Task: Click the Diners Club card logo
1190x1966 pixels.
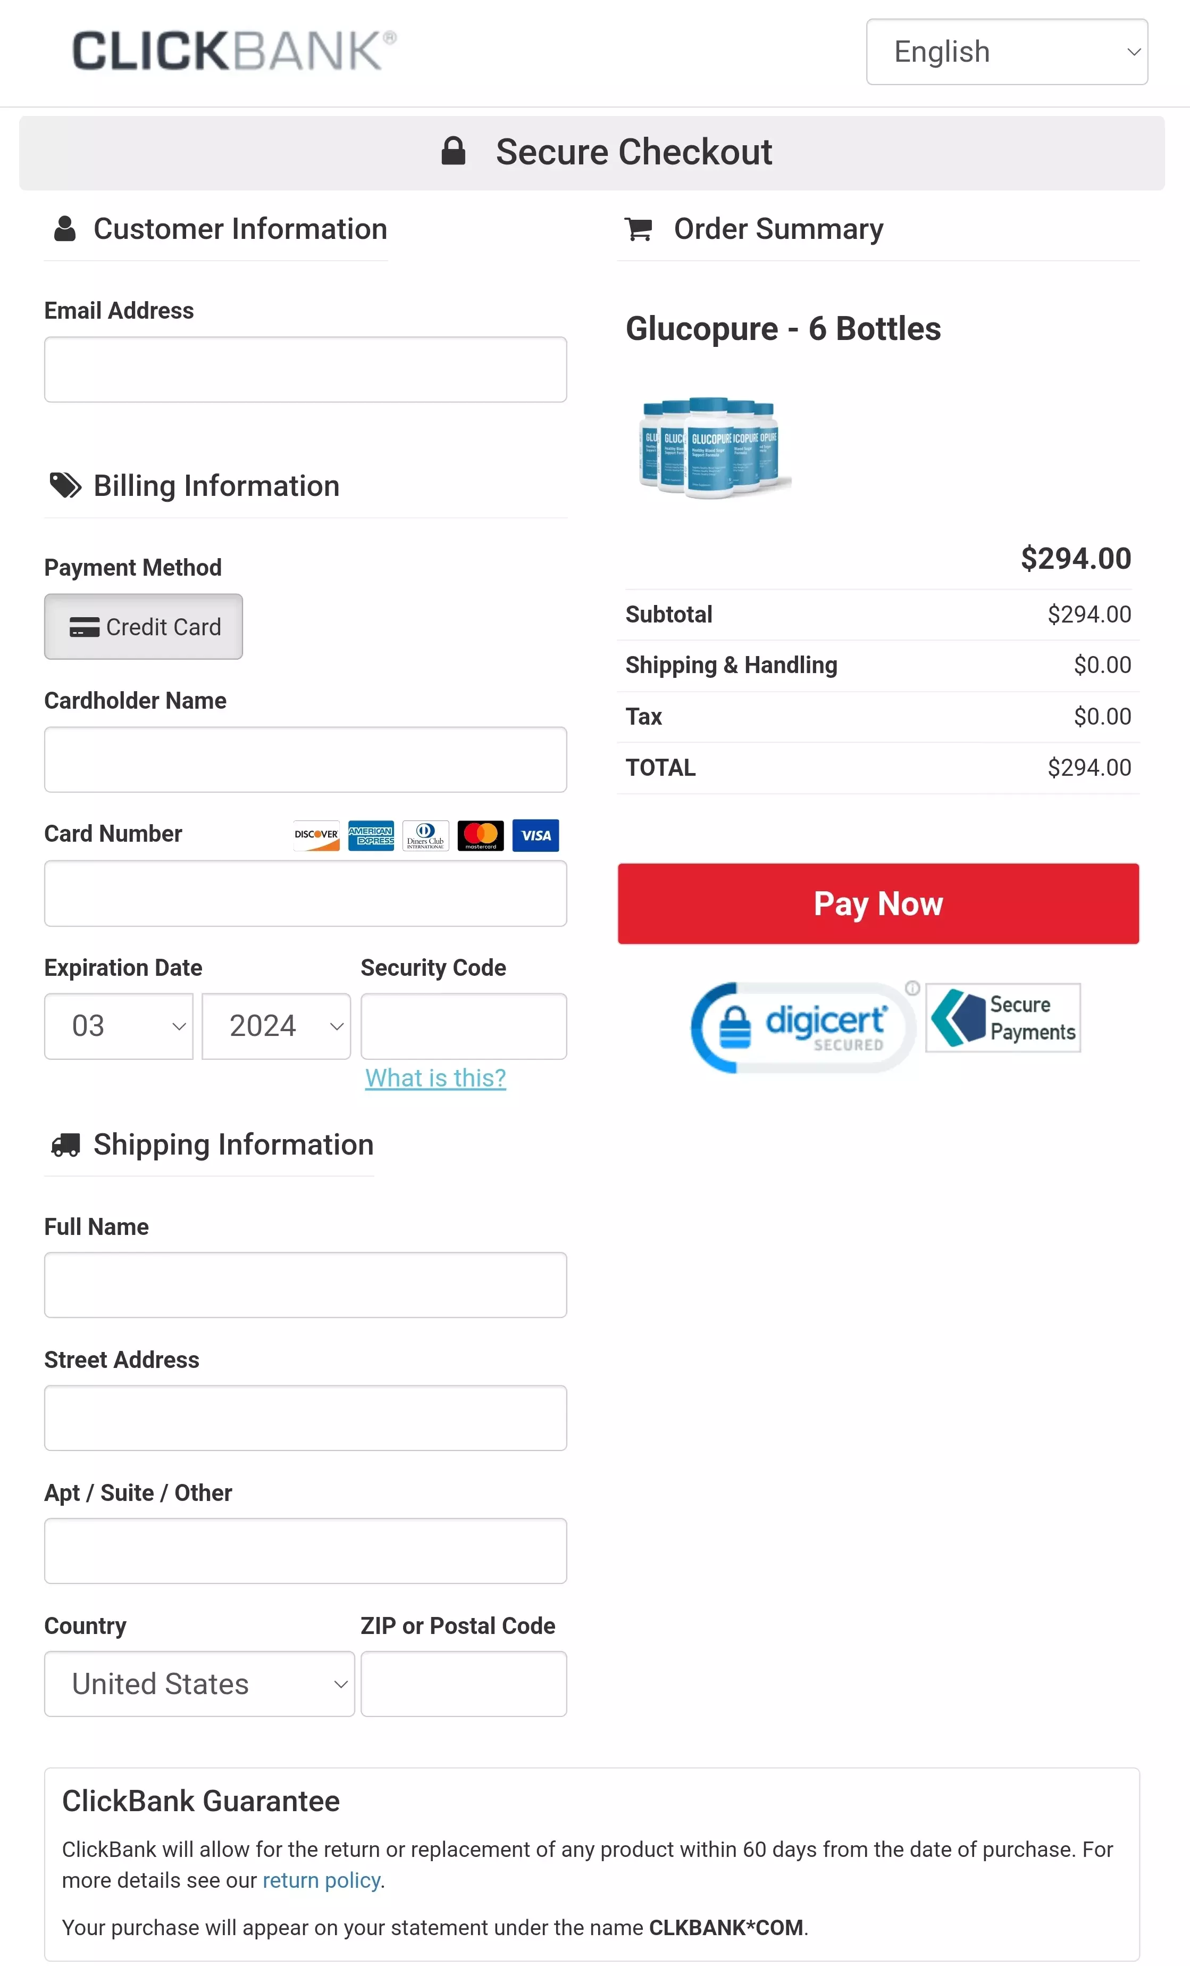Action: coord(426,835)
